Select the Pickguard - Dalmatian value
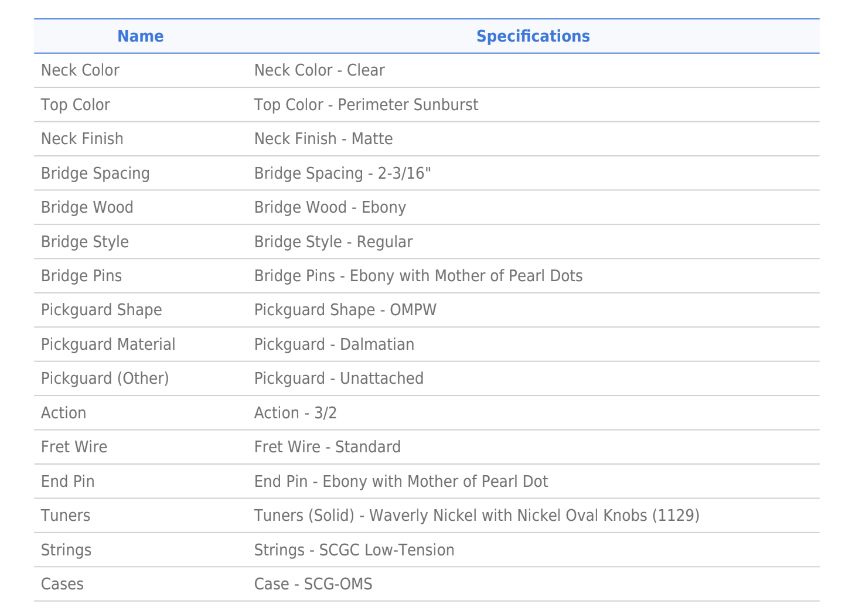This screenshot has height=614, width=859. click(x=334, y=344)
